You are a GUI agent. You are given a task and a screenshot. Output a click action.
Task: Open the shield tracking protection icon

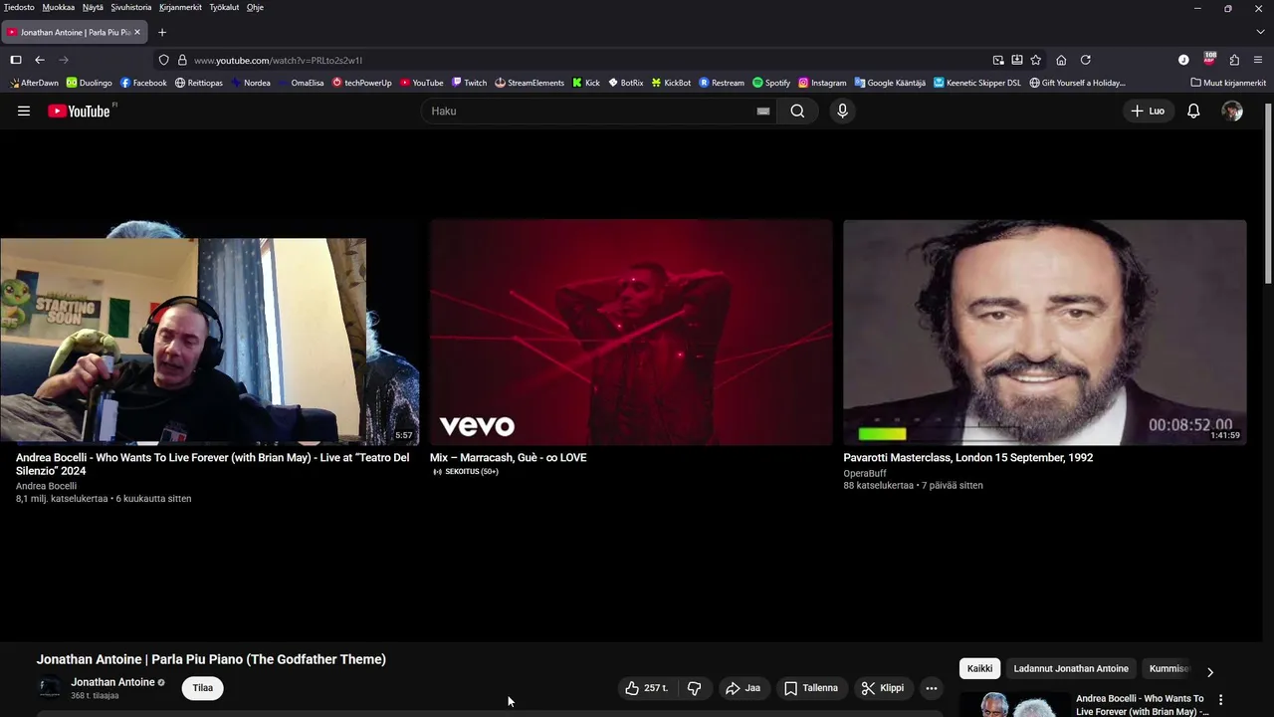click(164, 60)
